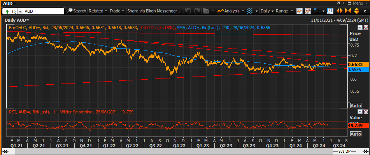Expand the Analysis dropdown menu
This screenshot has height=155, width=370.
[231, 11]
